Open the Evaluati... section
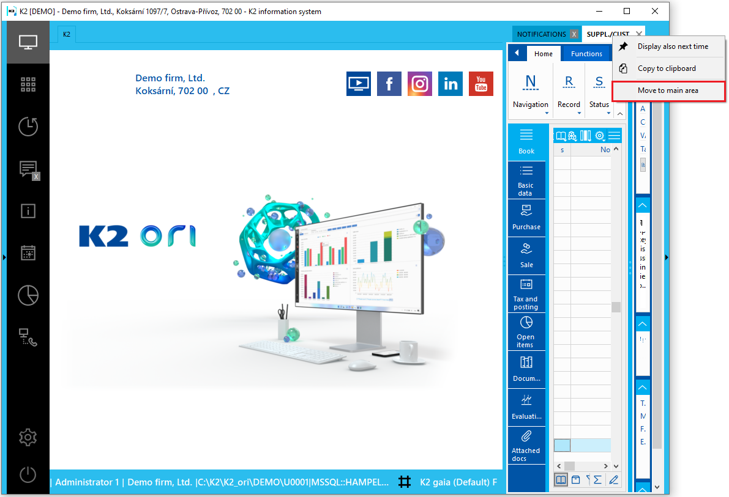The height and width of the screenshot is (497, 729). click(526, 408)
